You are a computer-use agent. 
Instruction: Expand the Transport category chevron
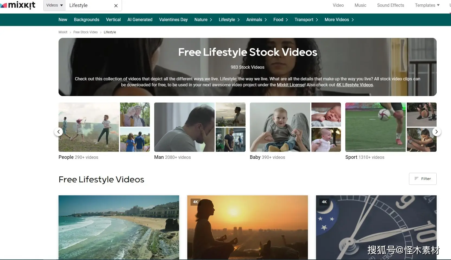pos(317,20)
